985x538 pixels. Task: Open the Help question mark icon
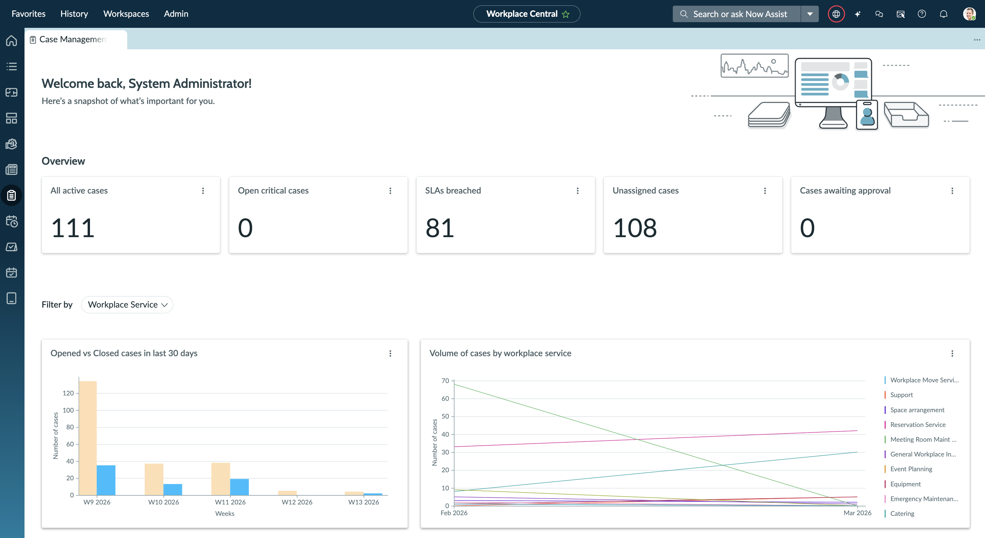pos(922,14)
